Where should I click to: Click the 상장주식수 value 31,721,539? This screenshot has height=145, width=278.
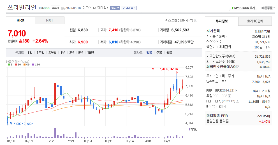(x=263, y=42)
